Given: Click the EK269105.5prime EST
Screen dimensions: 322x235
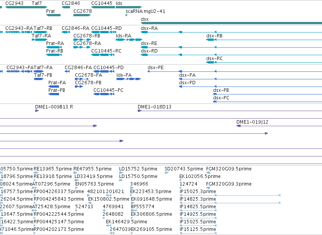Looking at the screenshot, I should (132, 233).
